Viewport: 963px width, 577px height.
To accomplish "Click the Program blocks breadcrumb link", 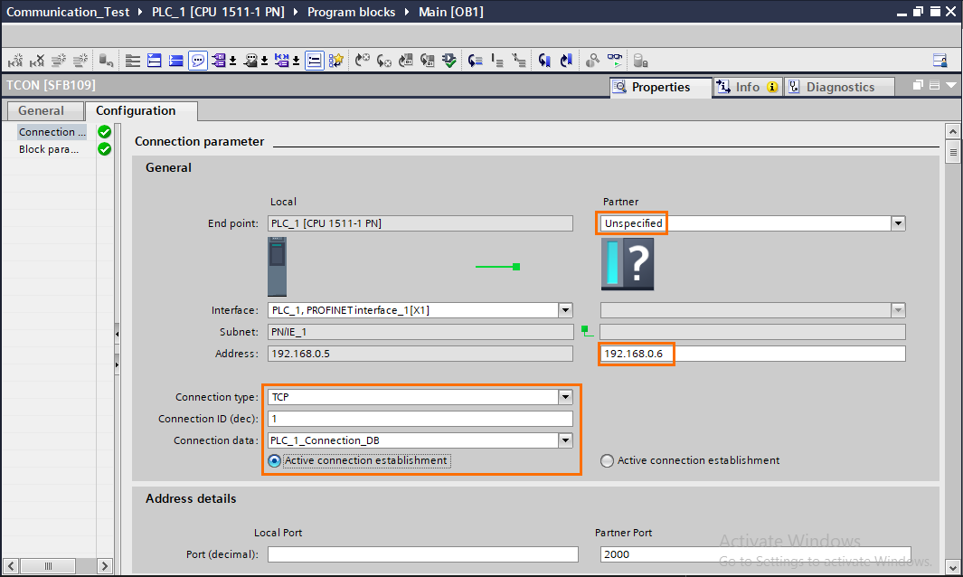I will coord(352,12).
